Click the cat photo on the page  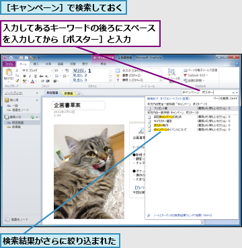pyautogui.click(x=89, y=171)
